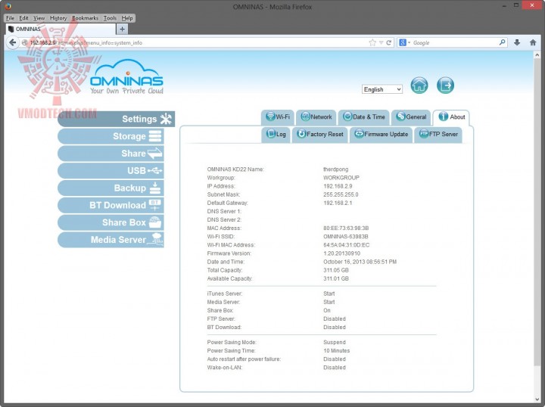
Task: Click Total Capacity value 311.05 GB
Action: [x=336, y=270]
